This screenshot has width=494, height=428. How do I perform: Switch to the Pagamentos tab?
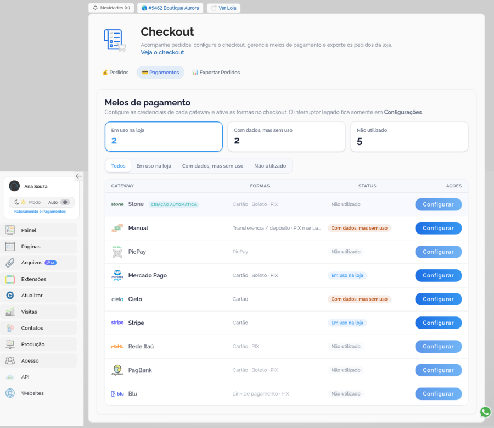tap(160, 73)
